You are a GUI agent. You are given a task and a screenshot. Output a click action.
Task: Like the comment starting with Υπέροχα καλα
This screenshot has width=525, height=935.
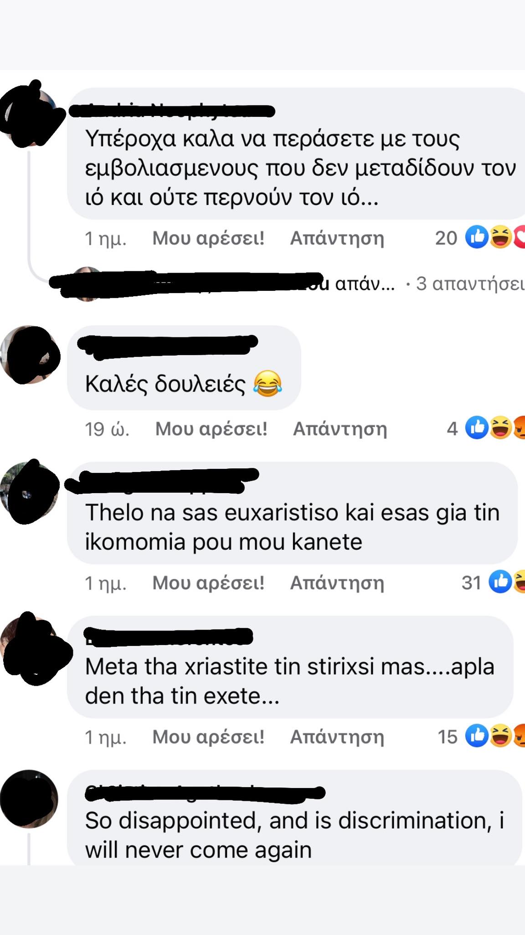tap(208, 238)
